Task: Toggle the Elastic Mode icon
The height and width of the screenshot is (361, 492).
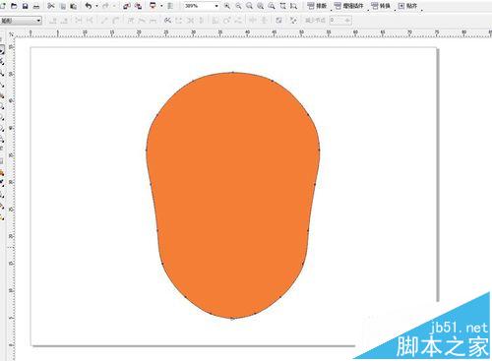Action: (x=278, y=21)
